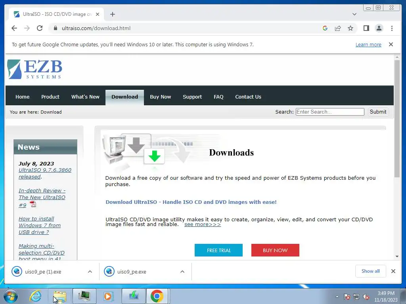Expand options for uiso9_pe (1).exe download
This screenshot has width=406, height=304.
point(90,272)
